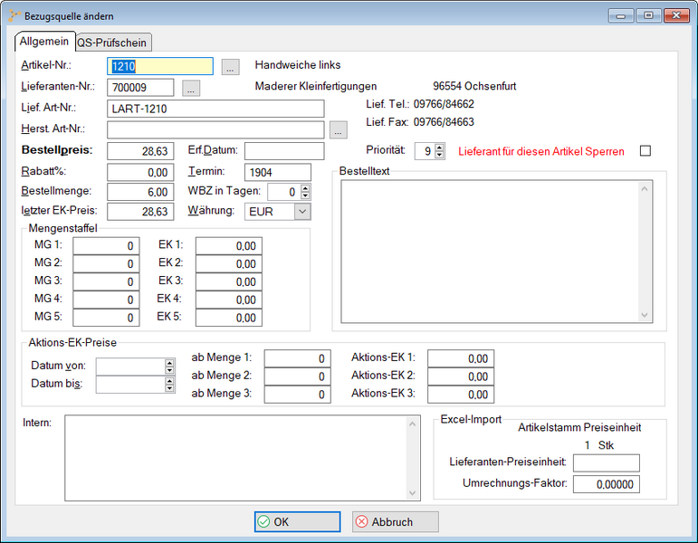The height and width of the screenshot is (543, 698).
Task: Click the application icon in title bar
Action: click(14, 16)
